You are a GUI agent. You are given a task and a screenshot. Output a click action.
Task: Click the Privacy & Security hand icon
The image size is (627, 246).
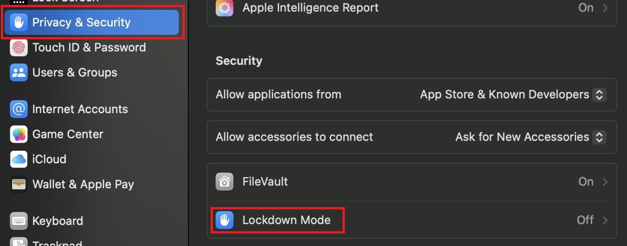(x=19, y=22)
